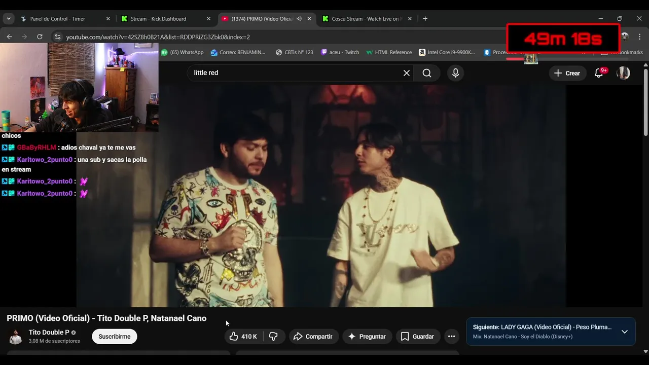Viewport: 649px width, 365px height.
Task: Click the Suscribirme button
Action: tap(115, 337)
